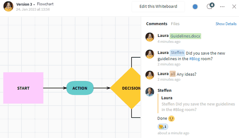
Task: Select the Comments tab
Action: pos(157,24)
